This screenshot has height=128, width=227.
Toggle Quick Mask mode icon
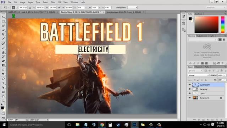tap(3, 114)
